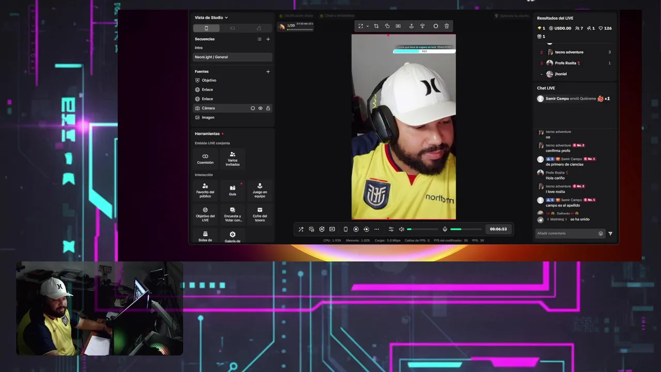Viewport: 661px width, 372px height.
Task: Select the dual-screen layout tab
Action: click(259, 28)
